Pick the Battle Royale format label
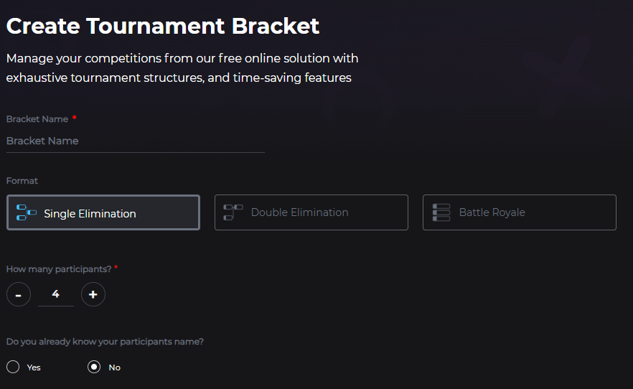Viewport: 633px width, 389px height. tap(492, 212)
